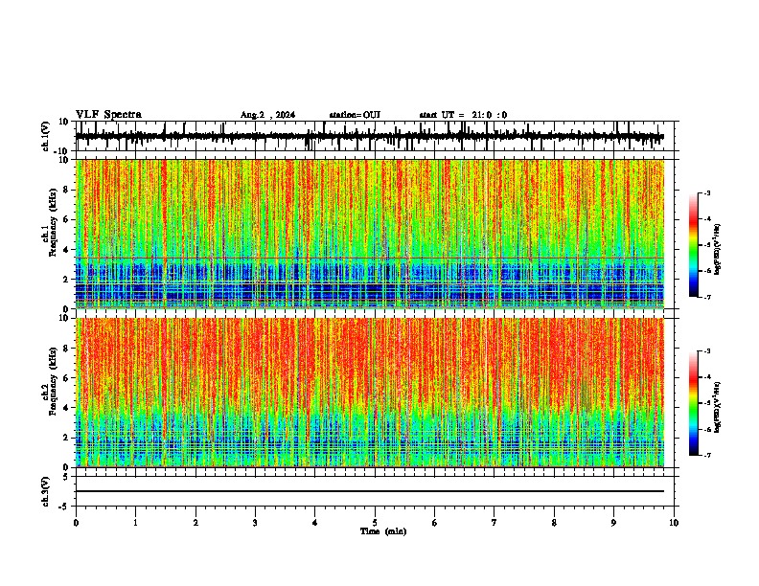Click the "3" tick on the Time axis
Viewport: 759px width, 586px height.
coord(255,523)
